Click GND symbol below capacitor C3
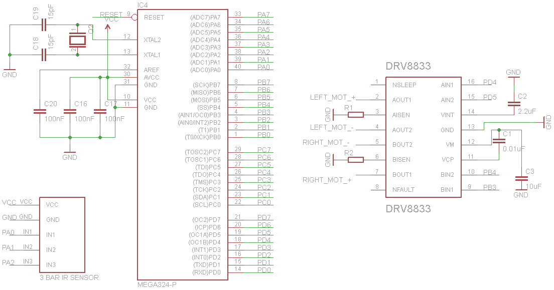 [521, 194]
